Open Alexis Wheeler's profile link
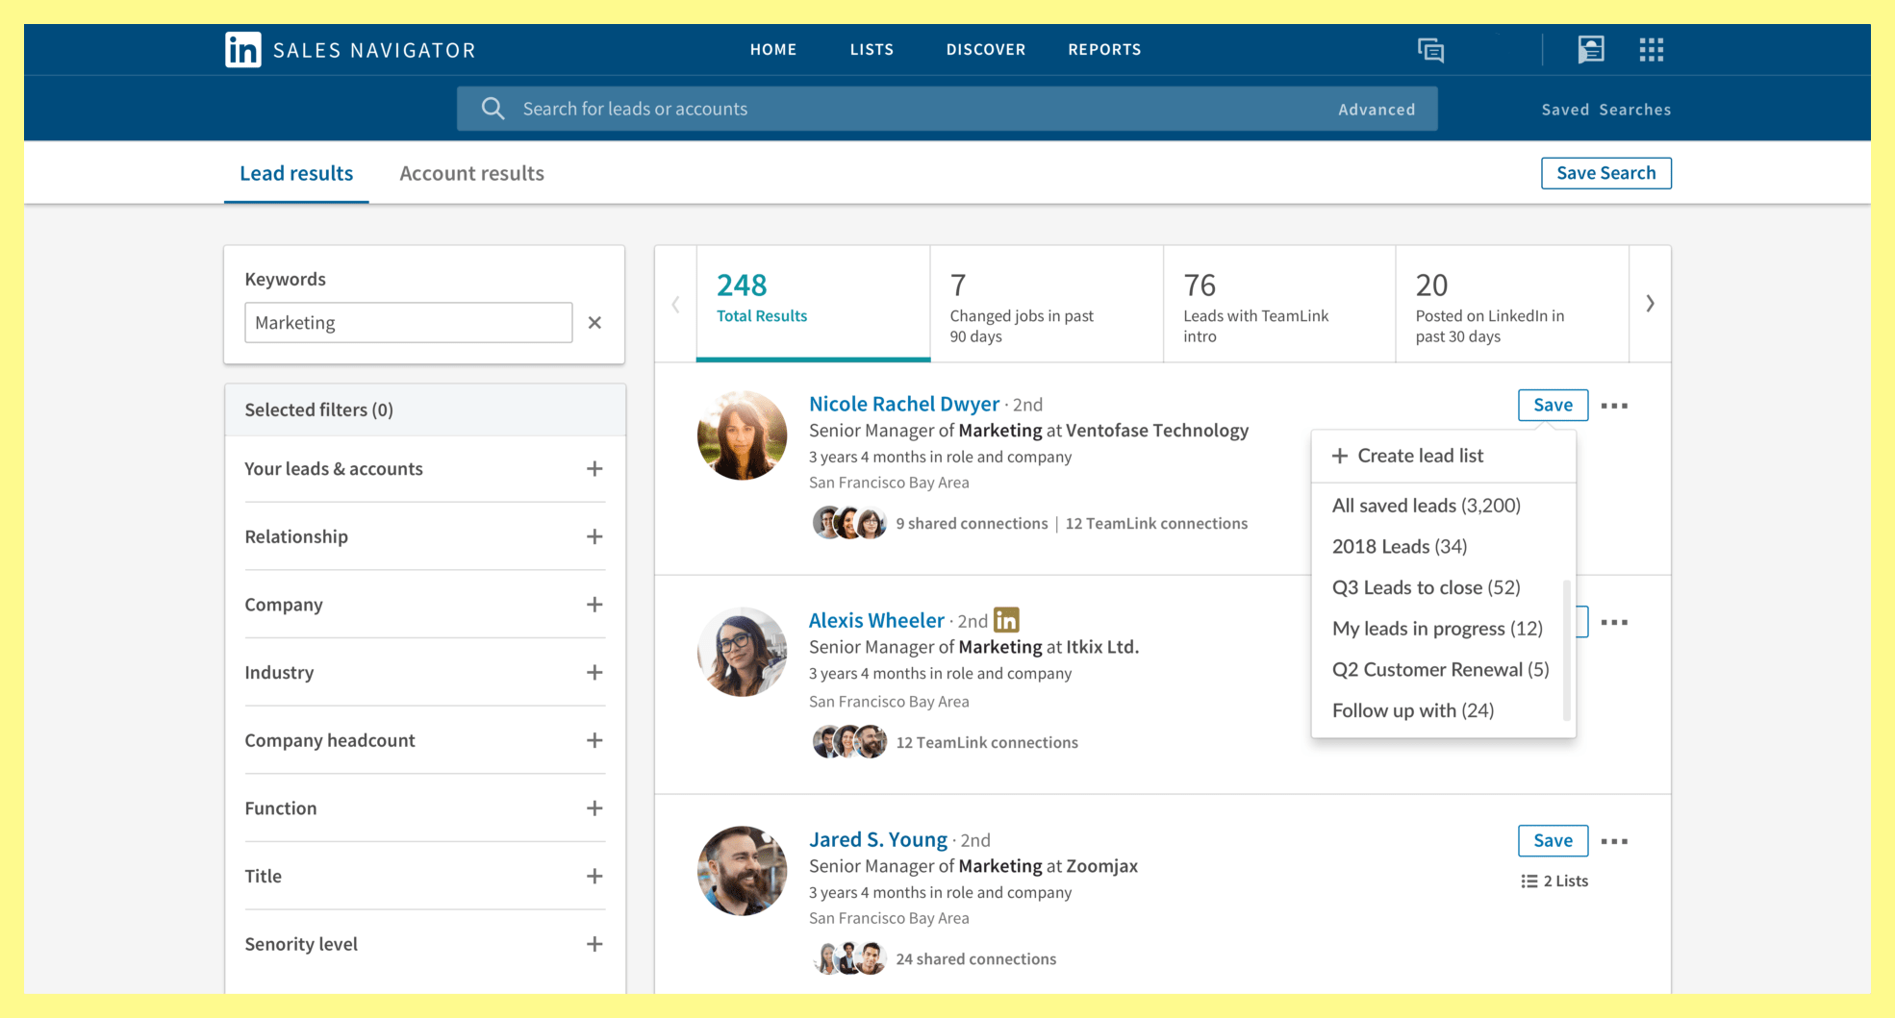 click(x=876, y=620)
